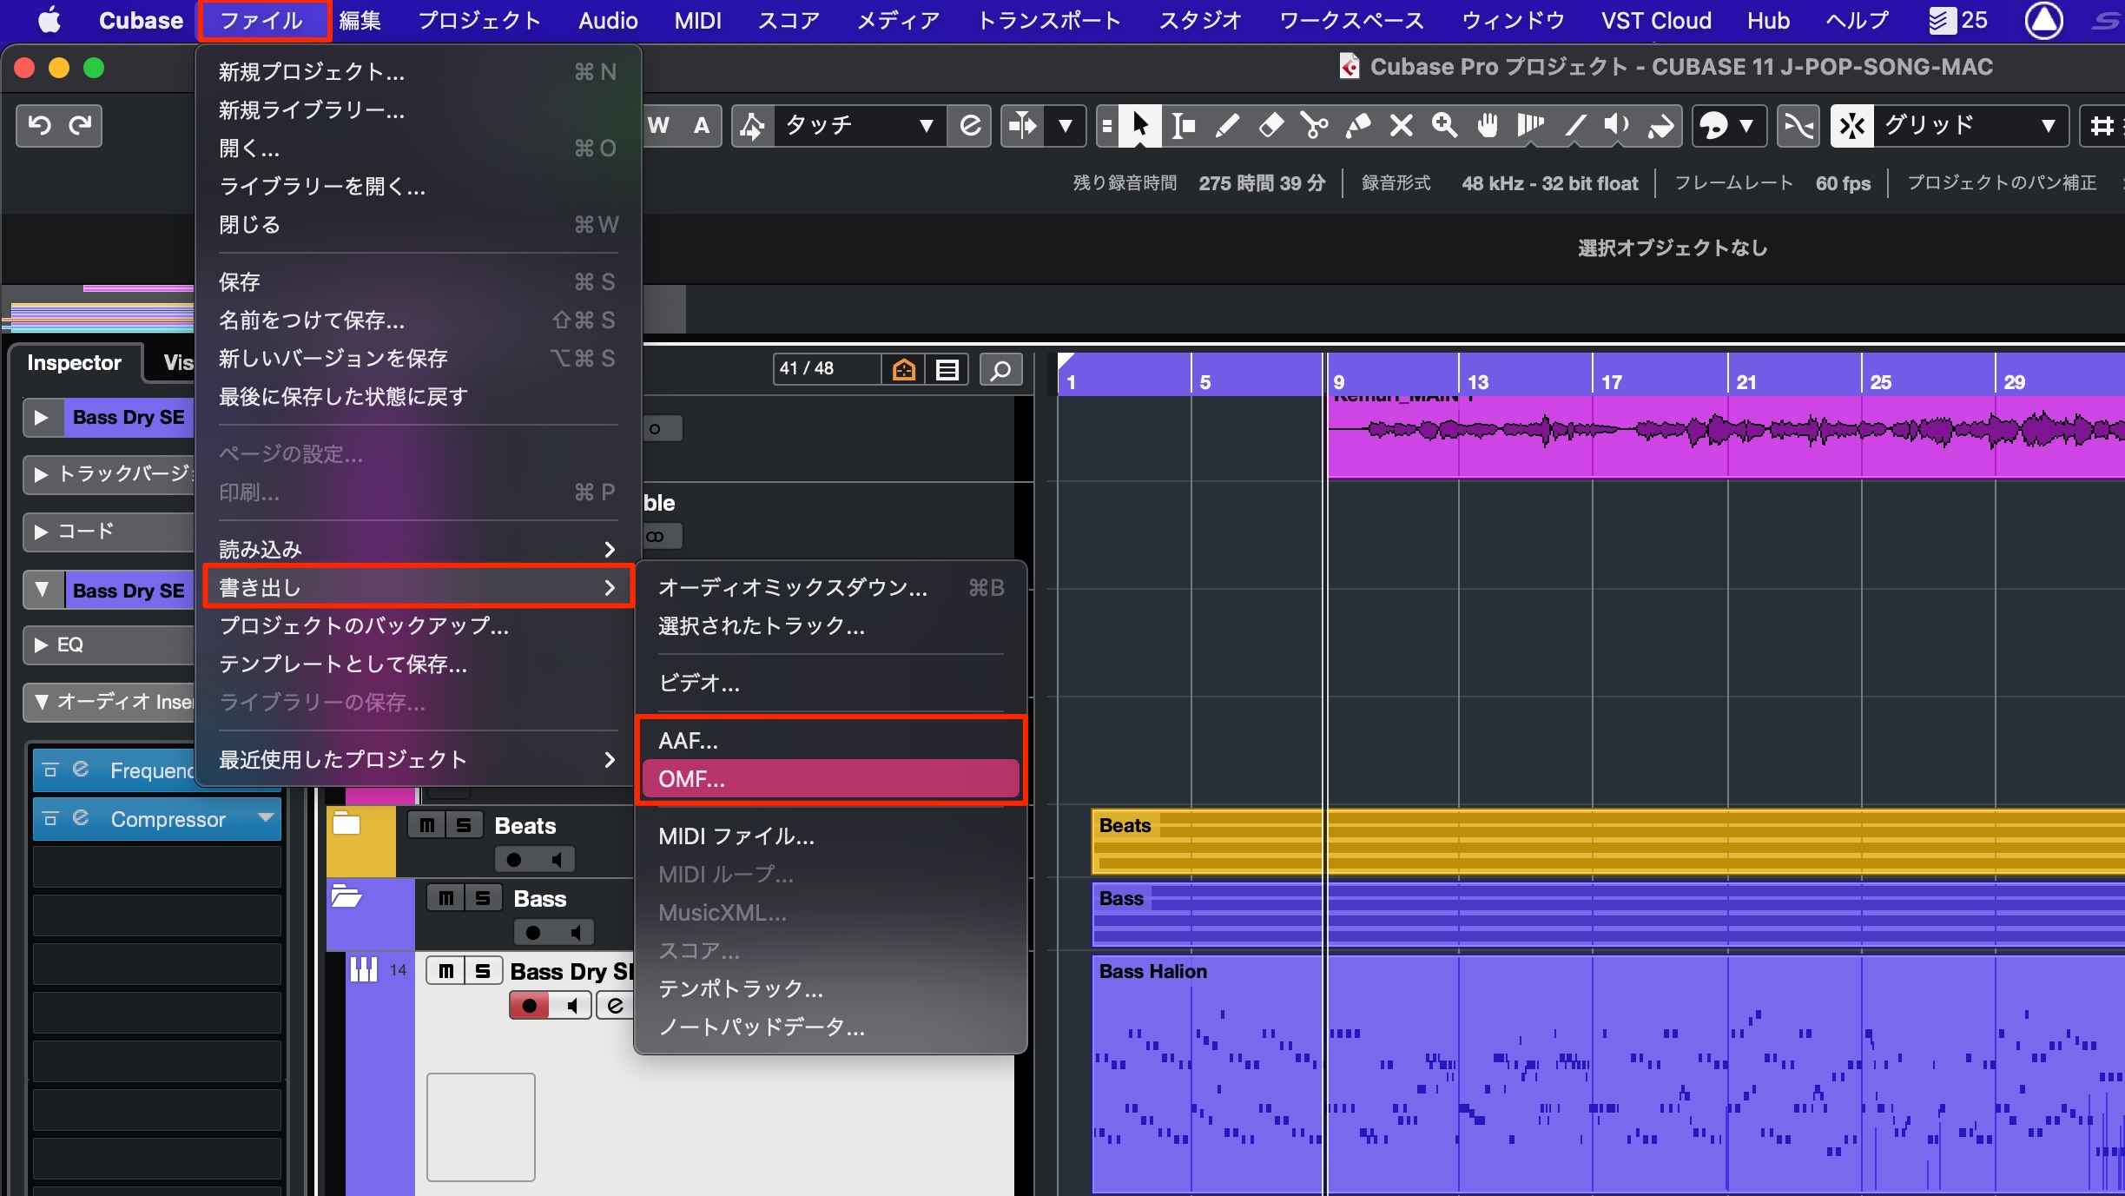2125x1196 pixels.
Task: Select the Zoom magnifier tool
Action: coord(1444,126)
